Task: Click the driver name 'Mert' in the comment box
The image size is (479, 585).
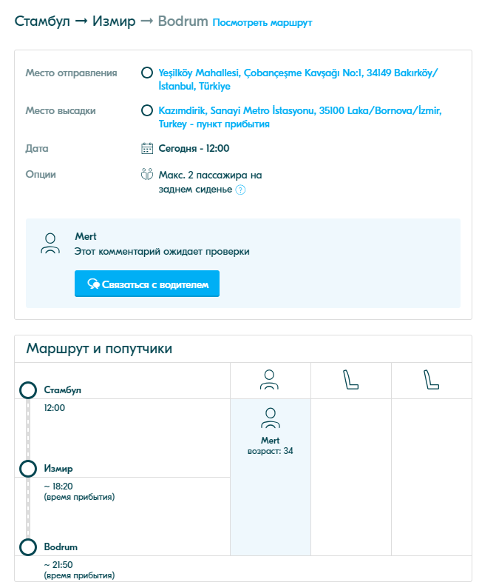Action: [x=86, y=236]
